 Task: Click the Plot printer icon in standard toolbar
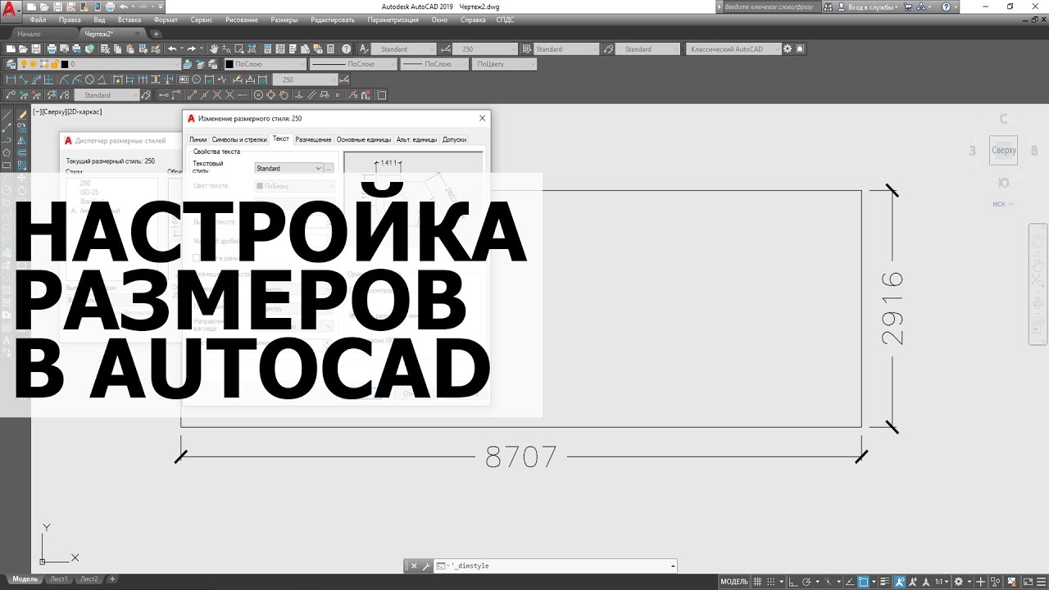(52, 49)
